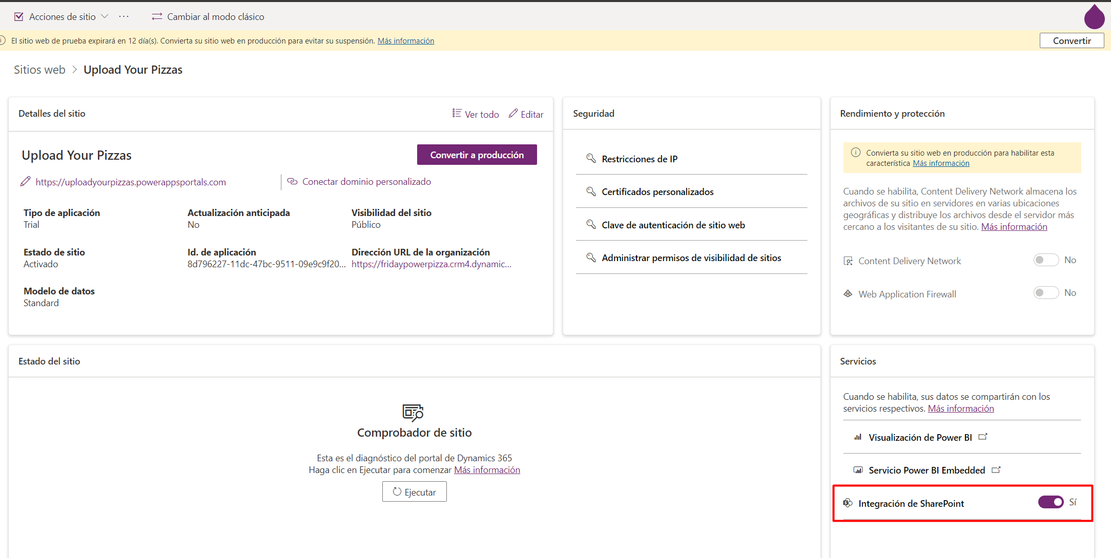Click the Comprobador de sitio icon

[x=413, y=412]
